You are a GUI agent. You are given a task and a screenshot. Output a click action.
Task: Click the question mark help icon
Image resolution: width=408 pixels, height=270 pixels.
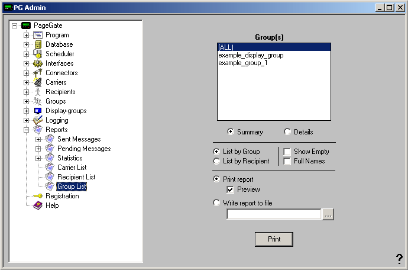(399, 259)
